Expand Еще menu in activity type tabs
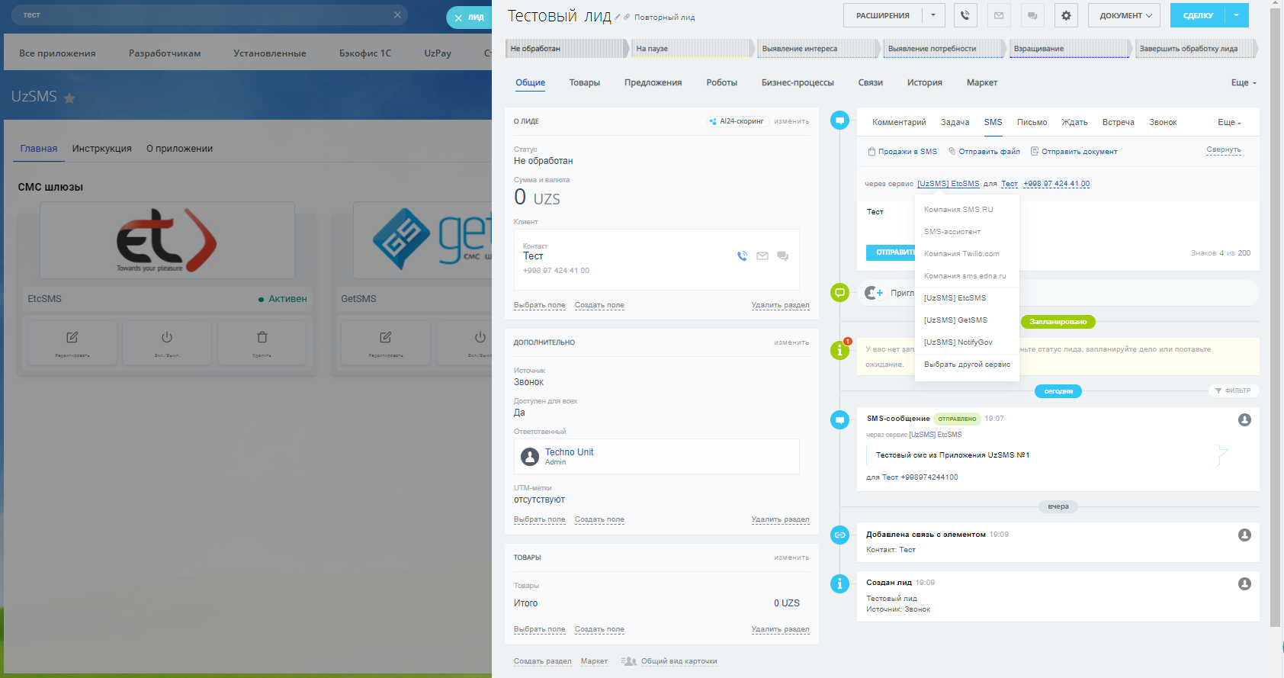1284x678 pixels. (1229, 122)
